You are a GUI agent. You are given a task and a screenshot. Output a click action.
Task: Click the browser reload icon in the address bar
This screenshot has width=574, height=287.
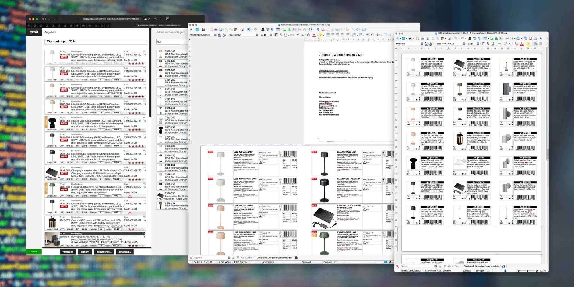tap(149, 19)
